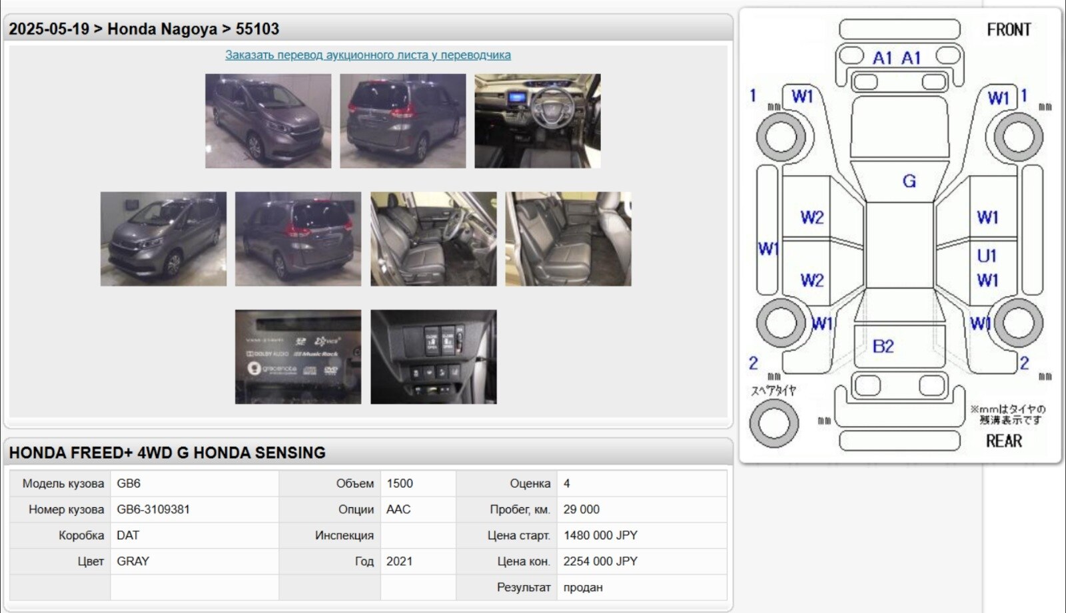Image resolution: width=1066 pixels, height=613 pixels.
Task: Open the rear seats interior photo
Action: click(x=568, y=239)
